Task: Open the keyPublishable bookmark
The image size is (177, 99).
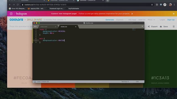Action: click(x=72, y=9)
